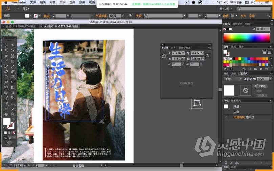Open the 效果 menu
Viewport: 274px width, 171px height.
(82, 2)
